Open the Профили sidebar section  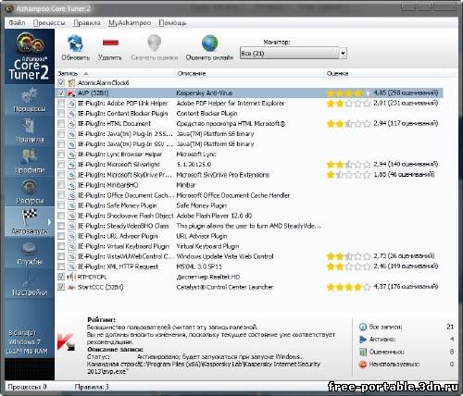pos(30,161)
